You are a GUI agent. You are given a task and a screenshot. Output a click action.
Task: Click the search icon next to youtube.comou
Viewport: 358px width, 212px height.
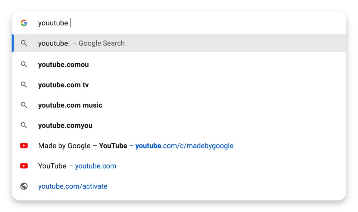point(24,64)
